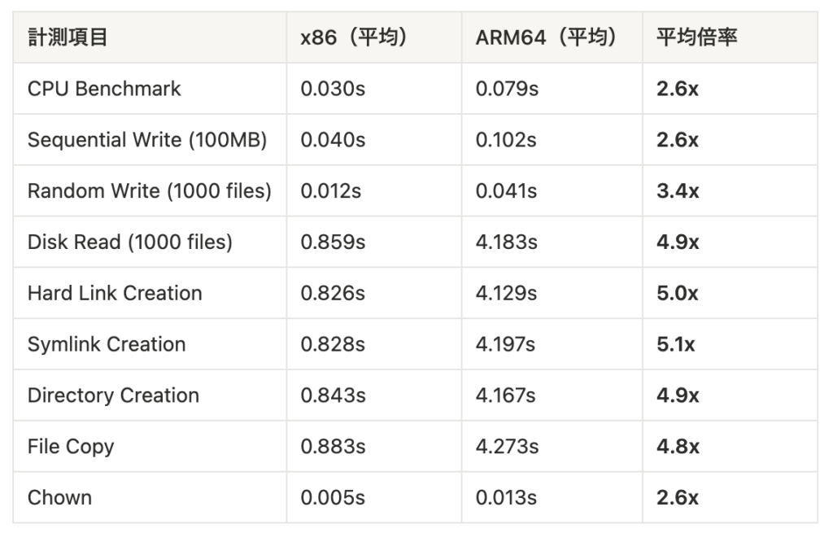Screen dimensions: 833x533
Task: Click the 0.013s ARM64 Chown value
Action: pos(506,497)
